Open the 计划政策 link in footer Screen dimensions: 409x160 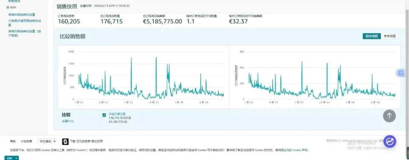[x=27, y=141]
